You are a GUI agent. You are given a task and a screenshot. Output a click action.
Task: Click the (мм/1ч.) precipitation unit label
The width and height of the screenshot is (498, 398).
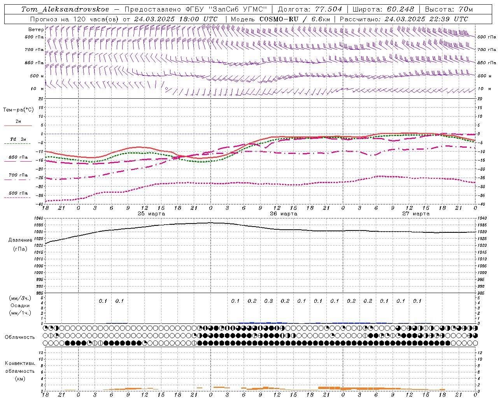[x=20, y=313]
